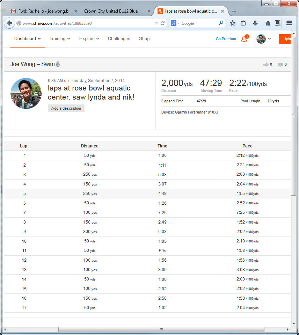This screenshot has height=335, width=299.
Task: Open the Explore dropdown menu
Action: (x=89, y=39)
